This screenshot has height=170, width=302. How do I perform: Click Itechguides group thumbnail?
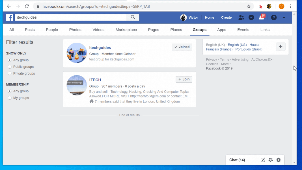[77, 53]
